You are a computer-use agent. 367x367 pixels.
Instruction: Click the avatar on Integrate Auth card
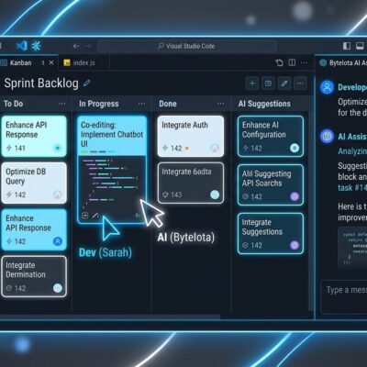[215, 149]
